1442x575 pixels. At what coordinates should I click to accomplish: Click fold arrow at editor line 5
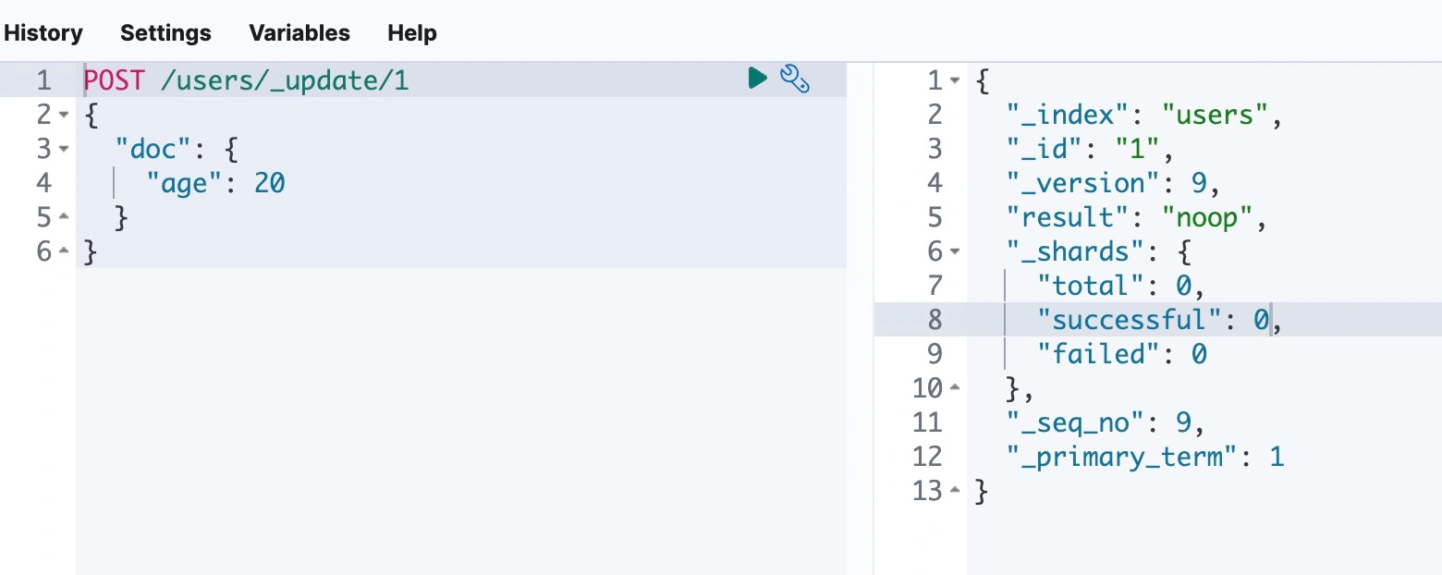click(x=63, y=218)
